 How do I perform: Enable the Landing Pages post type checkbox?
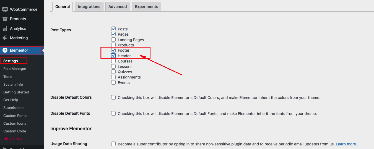[113, 40]
